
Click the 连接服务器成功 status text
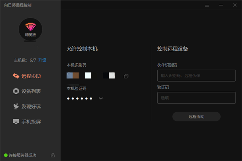pyautogui.click(x=23, y=155)
